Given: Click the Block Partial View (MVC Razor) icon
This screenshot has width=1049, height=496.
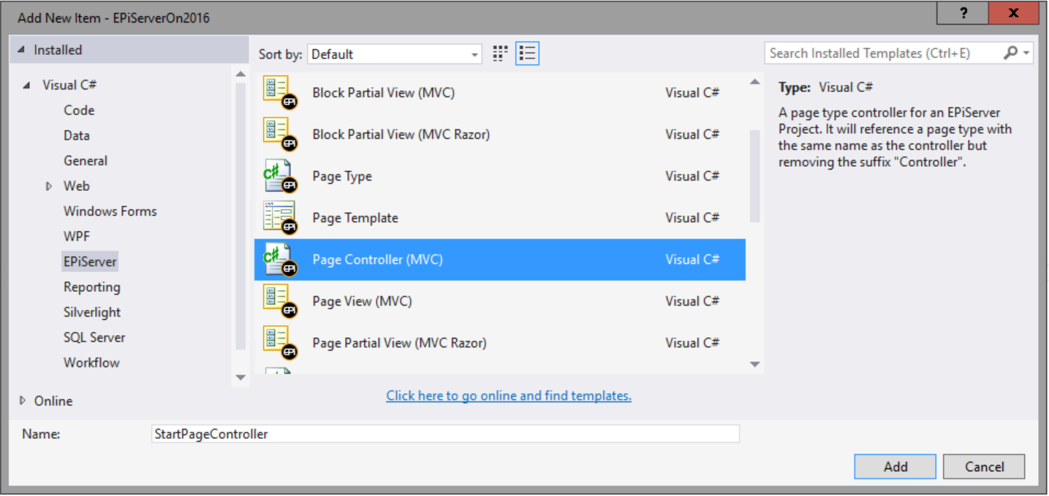Looking at the screenshot, I should coord(279,135).
